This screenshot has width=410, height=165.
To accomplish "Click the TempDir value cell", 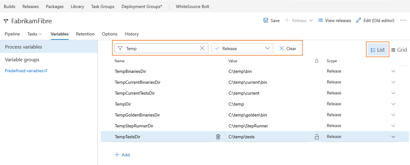I will (236, 104).
